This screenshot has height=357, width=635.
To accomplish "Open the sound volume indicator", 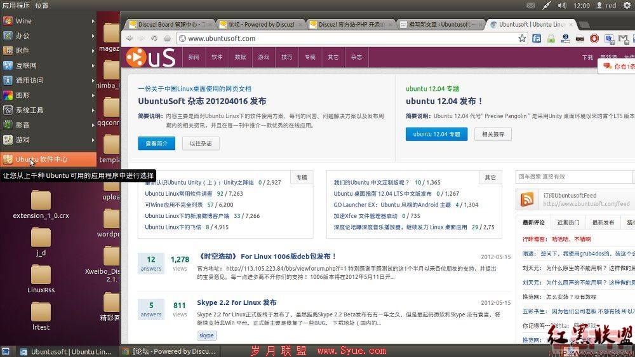I will pos(562,5).
